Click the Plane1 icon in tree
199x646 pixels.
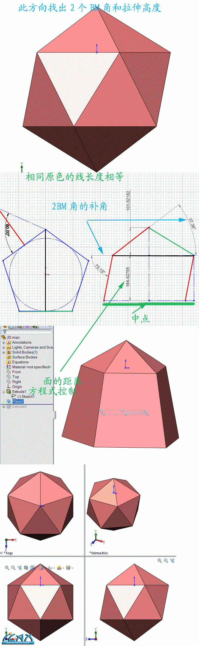(x=8, y=401)
